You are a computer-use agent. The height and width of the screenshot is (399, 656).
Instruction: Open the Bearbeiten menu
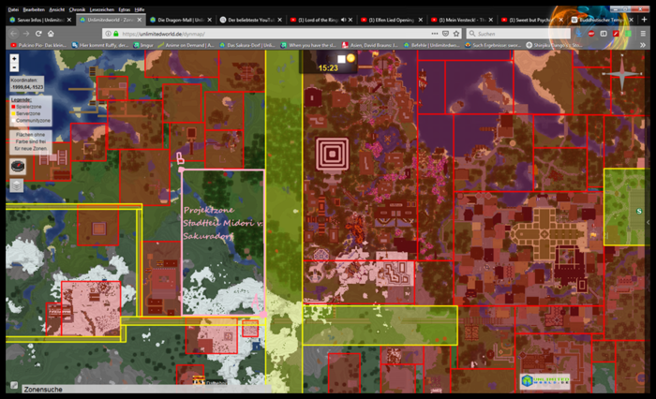pos(34,9)
